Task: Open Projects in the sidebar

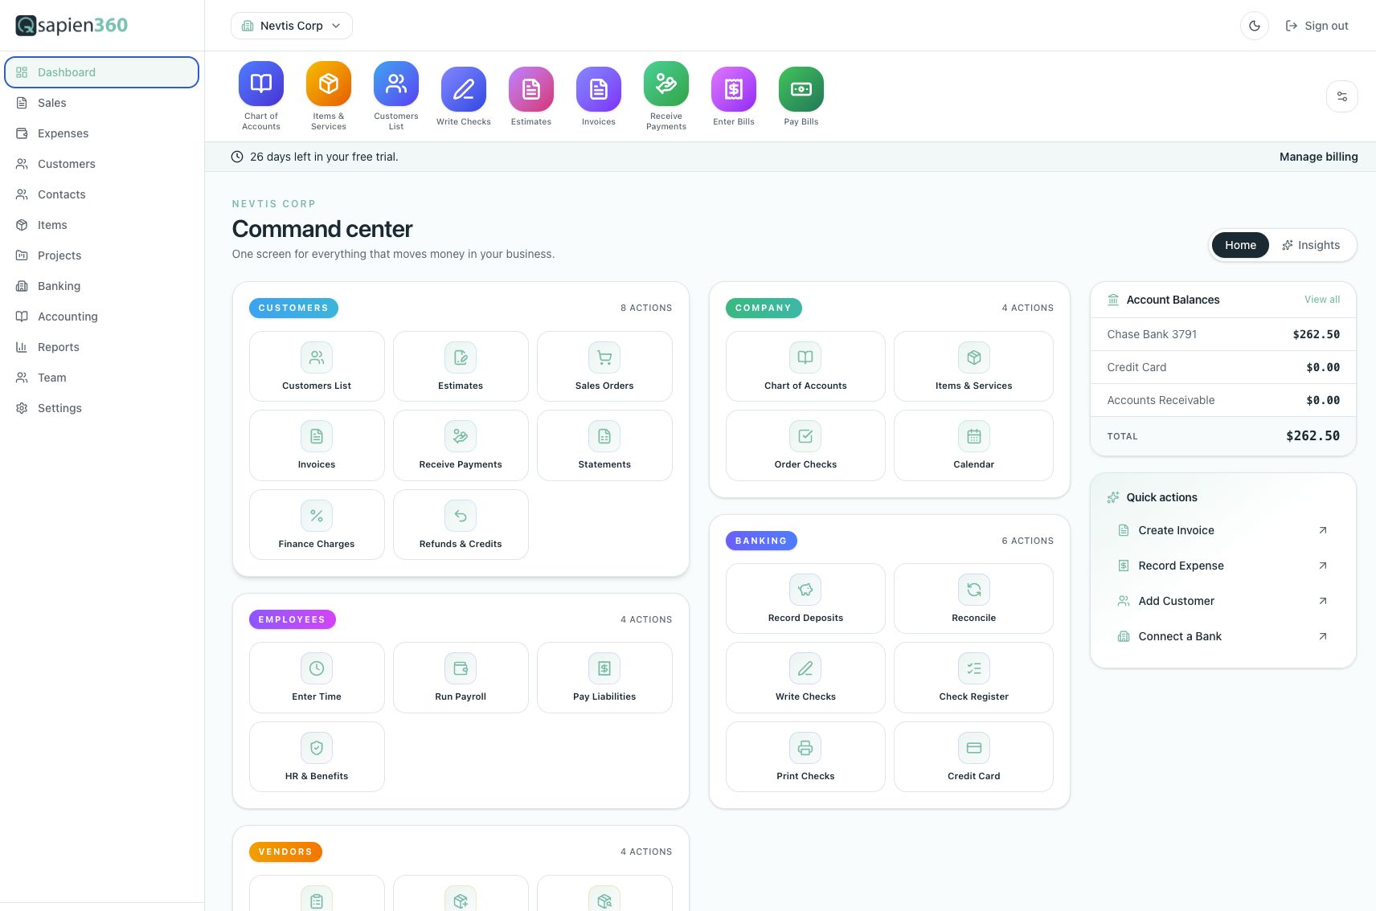Action: (102, 255)
